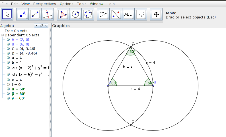Open Algebra panel dropdown arrow
The height and width of the screenshot is (137, 226).
(x=37, y=26)
